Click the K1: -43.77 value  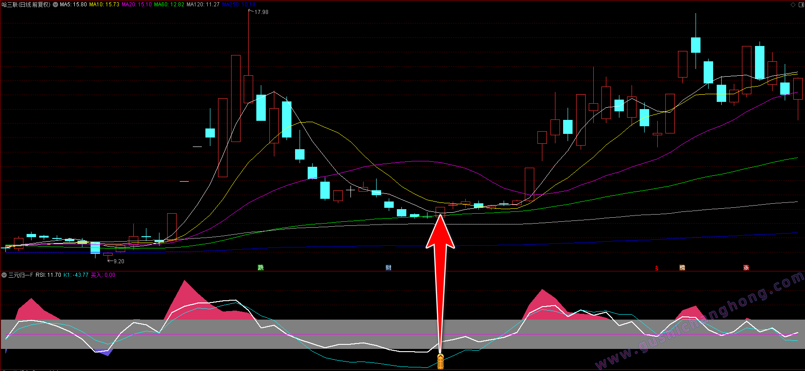point(76,275)
